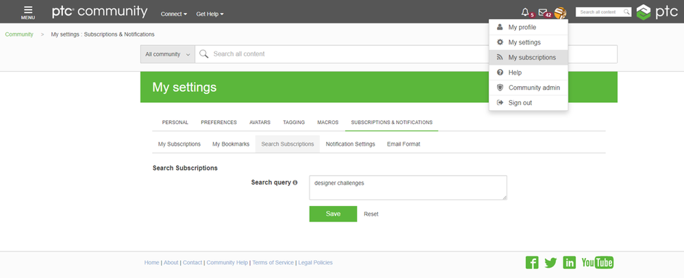Open the PTC Twitter icon
Viewport: 684px width, 278px height.
pos(550,262)
